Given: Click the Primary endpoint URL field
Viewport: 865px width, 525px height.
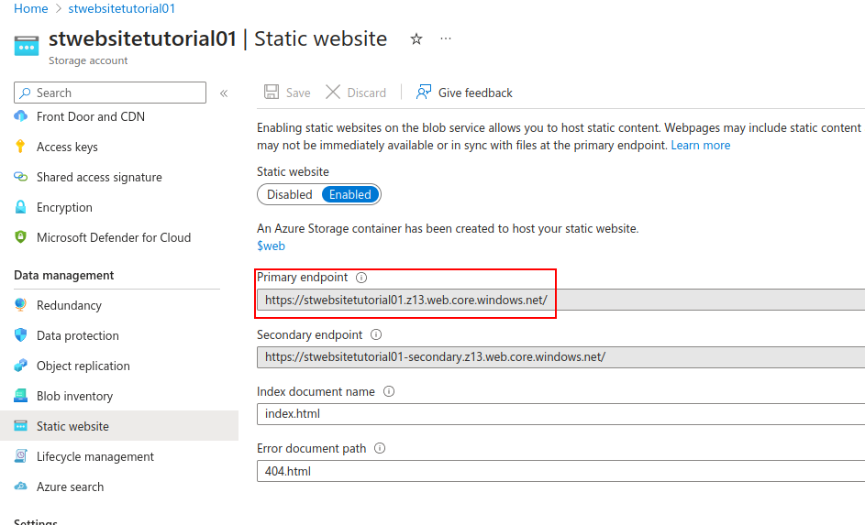Looking at the screenshot, I should (x=561, y=300).
